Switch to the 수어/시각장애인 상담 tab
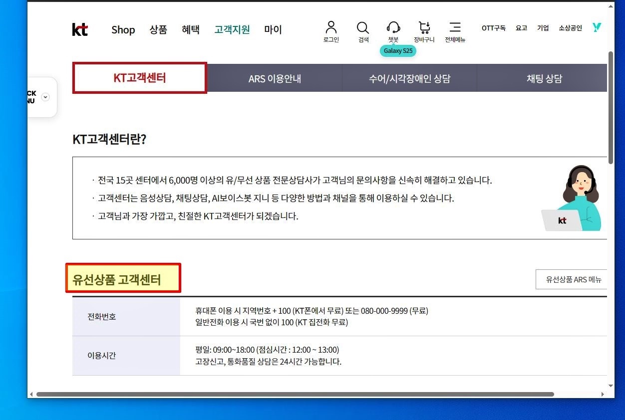Screen dimensions: 625x420 (x=409, y=78)
